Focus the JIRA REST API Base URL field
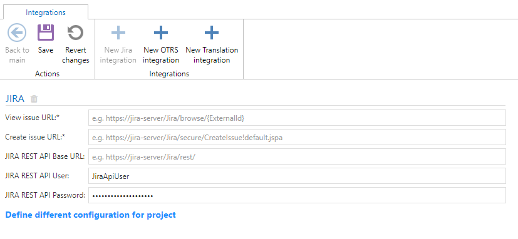Image resolution: width=518 pixels, height=239 pixels. coord(297,157)
